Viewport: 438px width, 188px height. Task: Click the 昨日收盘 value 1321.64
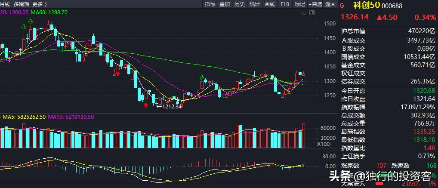[424, 99]
